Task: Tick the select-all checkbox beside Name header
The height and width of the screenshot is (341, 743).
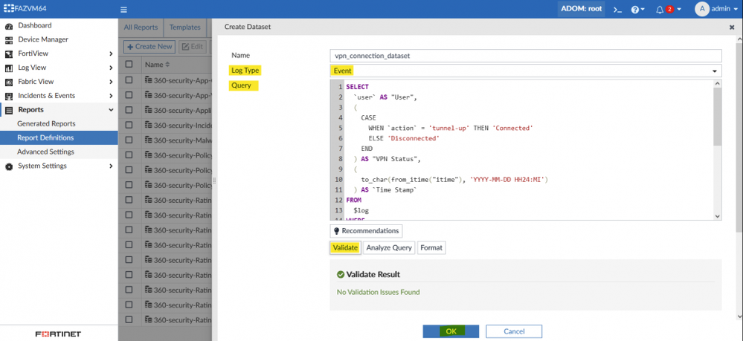Action: coord(129,65)
